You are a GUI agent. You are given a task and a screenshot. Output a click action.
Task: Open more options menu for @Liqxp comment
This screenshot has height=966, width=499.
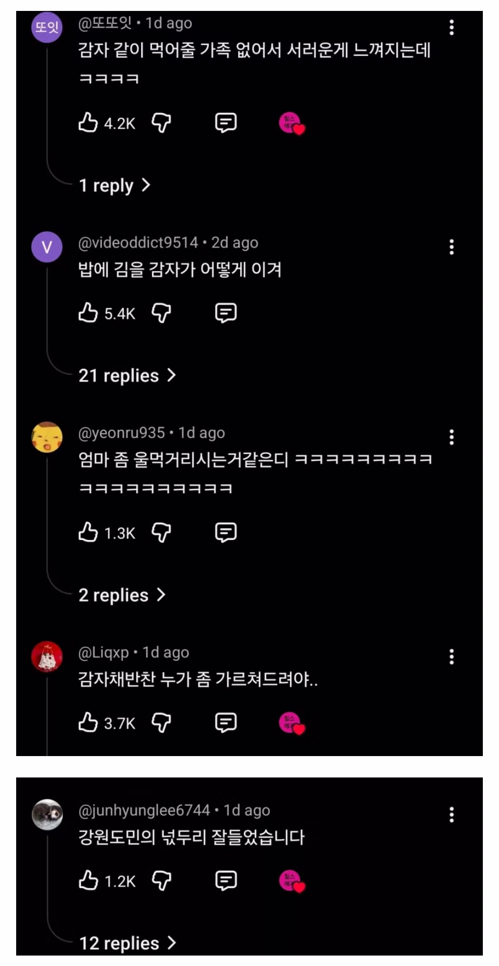tap(451, 657)
